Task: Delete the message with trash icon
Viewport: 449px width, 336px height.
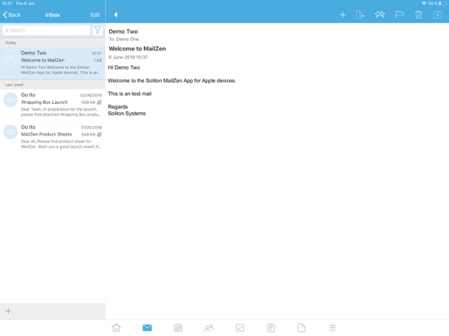Action: (x=418, y=15)
